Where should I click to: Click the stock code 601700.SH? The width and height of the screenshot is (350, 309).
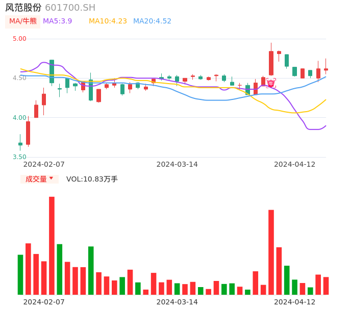(70, 8)
